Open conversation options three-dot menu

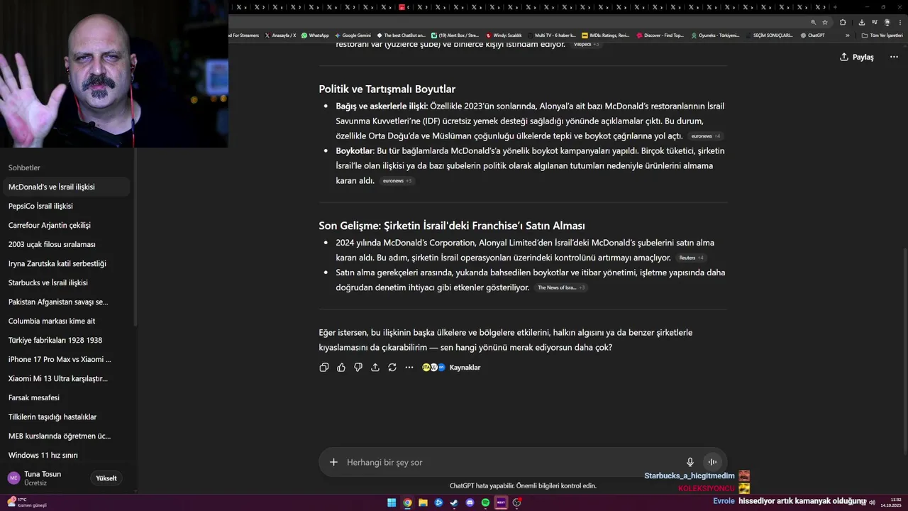[x=894, y=57]
